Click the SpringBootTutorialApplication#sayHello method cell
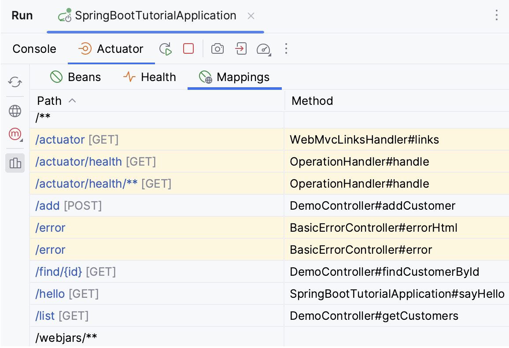509x348 pixels. coord(397,294)
